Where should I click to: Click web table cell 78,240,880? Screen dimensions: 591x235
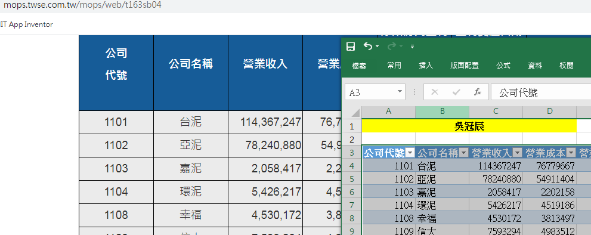pos(265,145)
